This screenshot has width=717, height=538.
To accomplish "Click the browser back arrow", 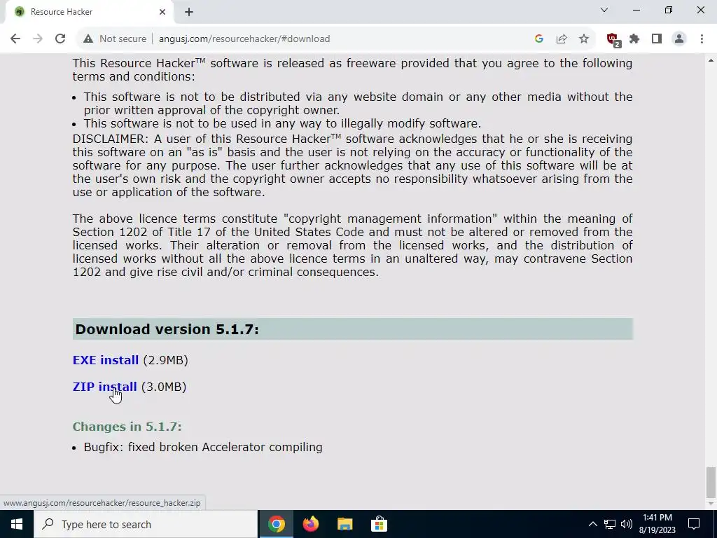I will pyautogui.click(x=15, y=39).
